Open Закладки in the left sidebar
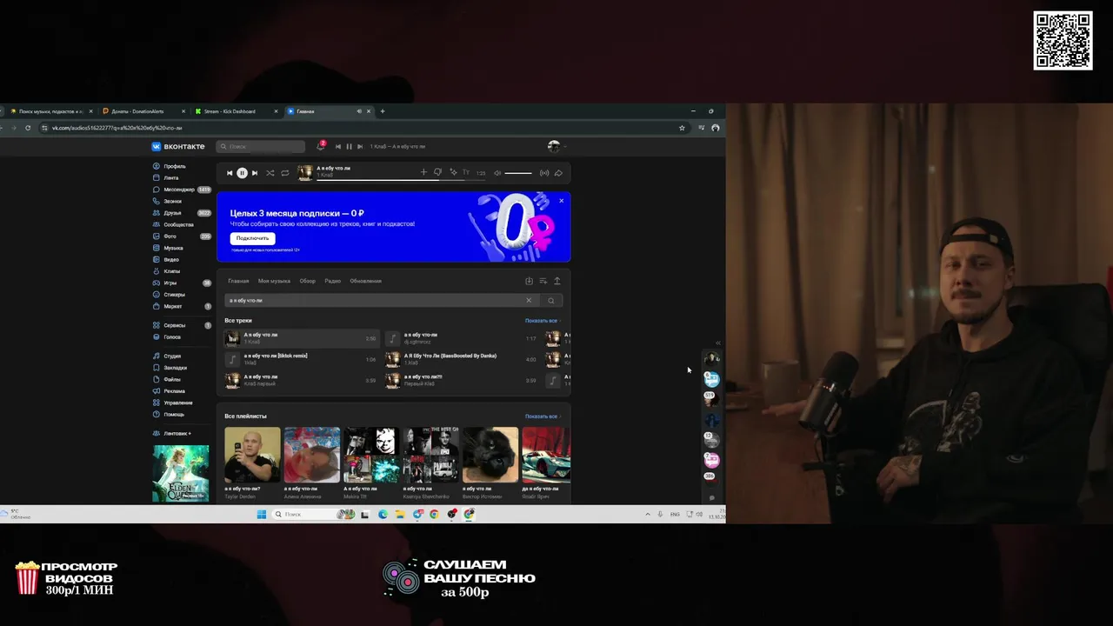The height and width of the screenshot is (626, 1113). 170,368
